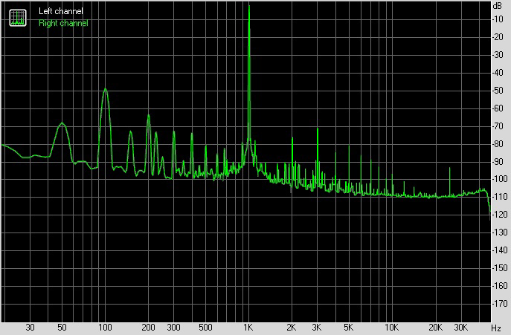Click the 50 frequency axis label
511x335 pixels.
pyautogui.click(x=62, y=327)
